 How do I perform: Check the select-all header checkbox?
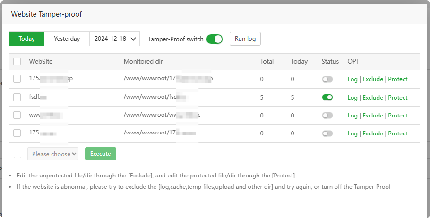(17, 61)
